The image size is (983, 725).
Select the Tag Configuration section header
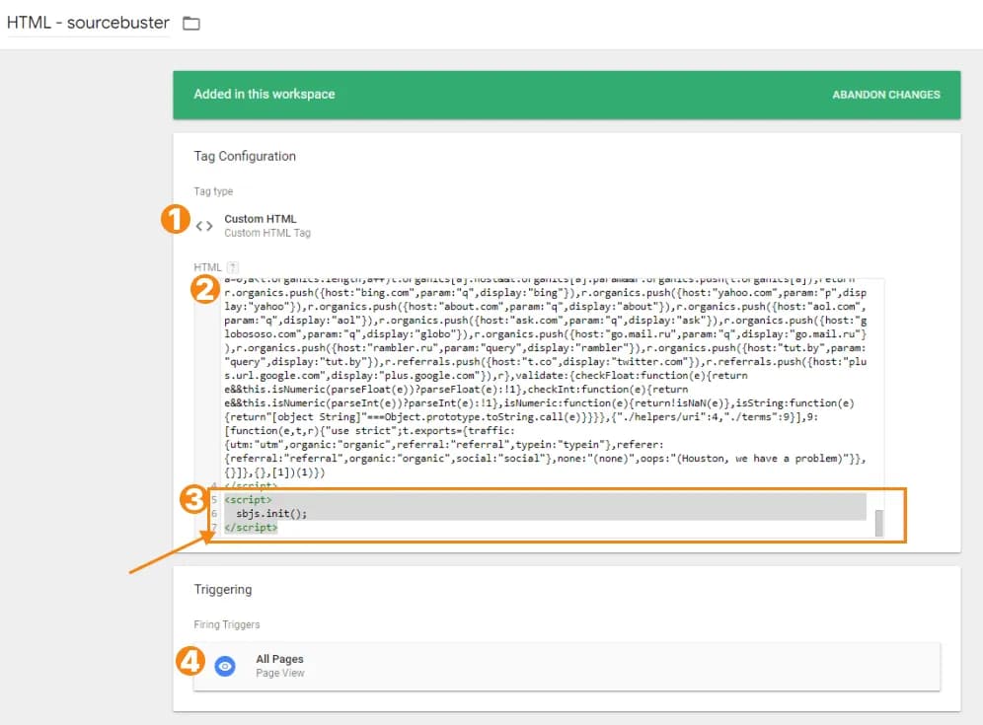tap(245, 156)
